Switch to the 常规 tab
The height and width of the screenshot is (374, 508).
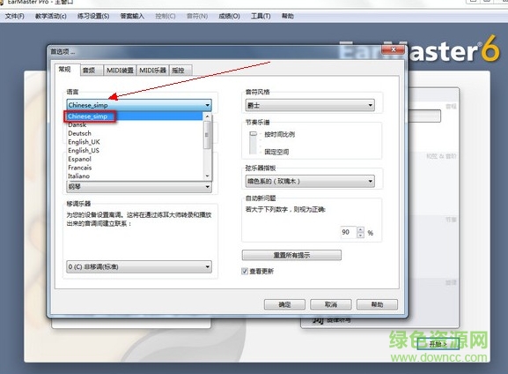68,70
